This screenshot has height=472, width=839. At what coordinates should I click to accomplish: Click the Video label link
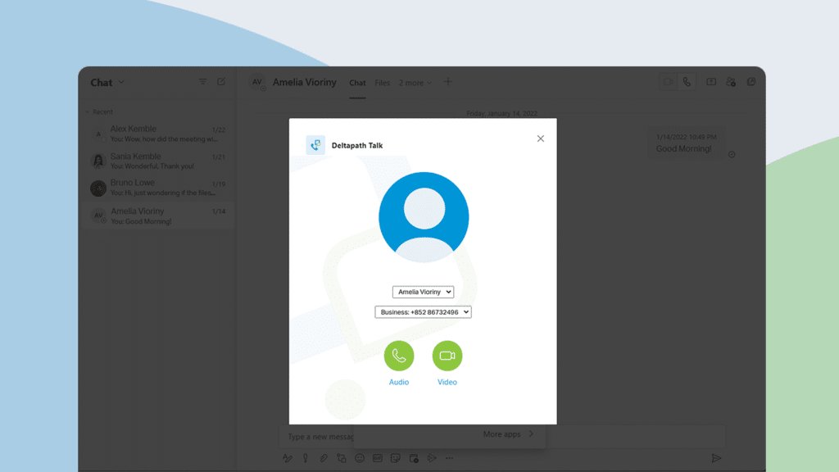[447, 382]
